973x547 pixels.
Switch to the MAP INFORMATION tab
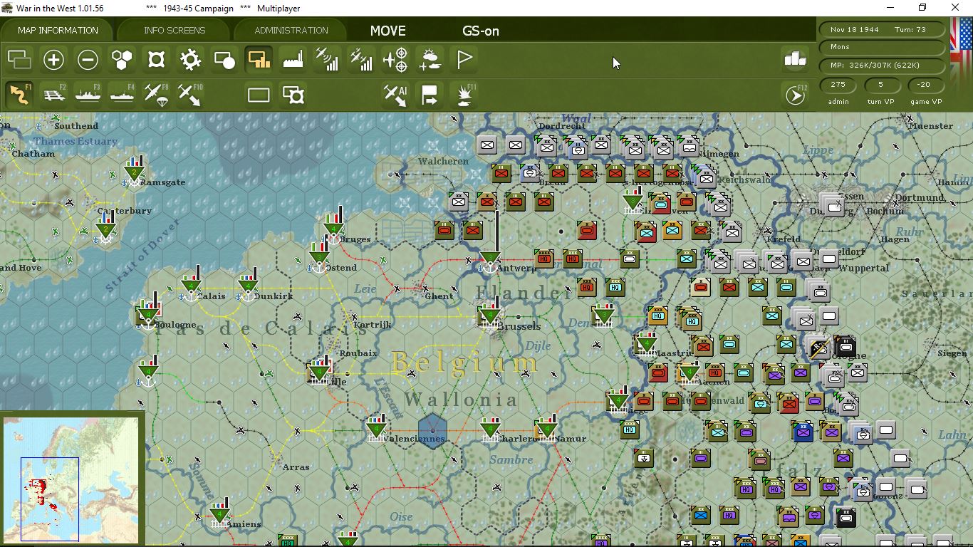(58, 30)
